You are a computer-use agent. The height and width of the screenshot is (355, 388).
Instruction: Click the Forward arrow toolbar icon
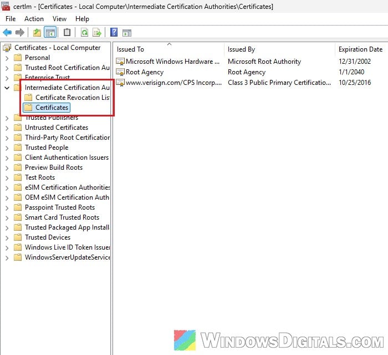click(19, 32)
